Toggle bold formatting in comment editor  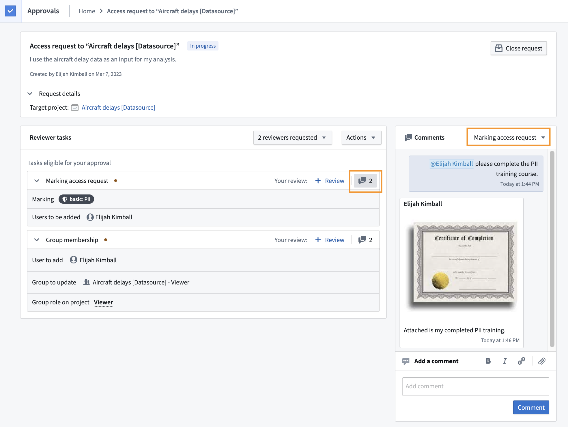[488, 361]
